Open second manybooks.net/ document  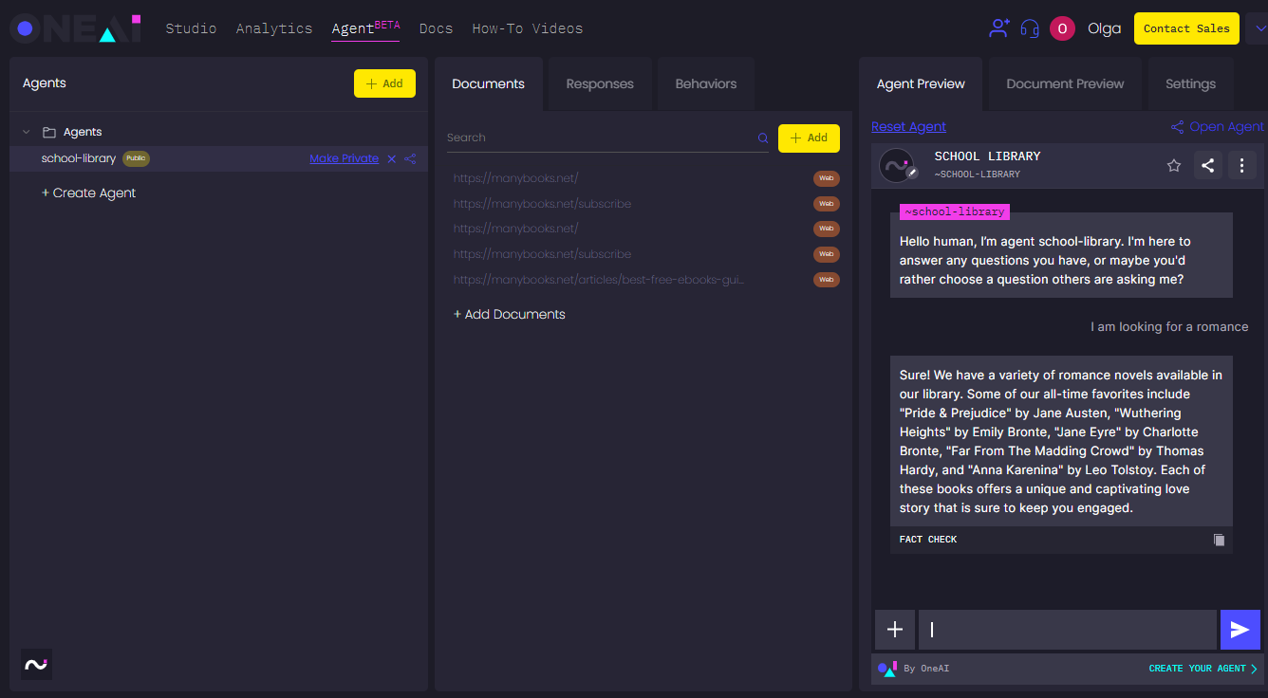(x=515, y=229)
